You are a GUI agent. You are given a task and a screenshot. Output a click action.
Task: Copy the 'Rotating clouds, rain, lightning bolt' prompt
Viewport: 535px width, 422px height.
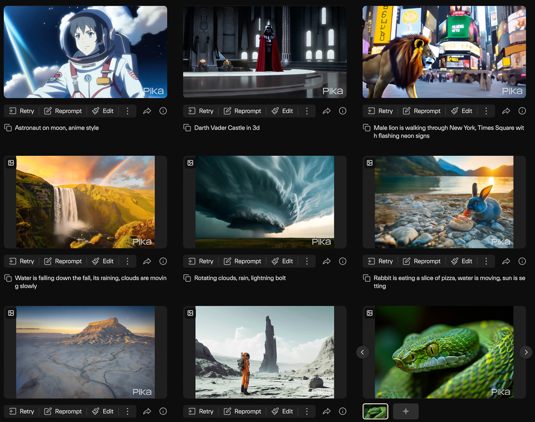point(187,278)
